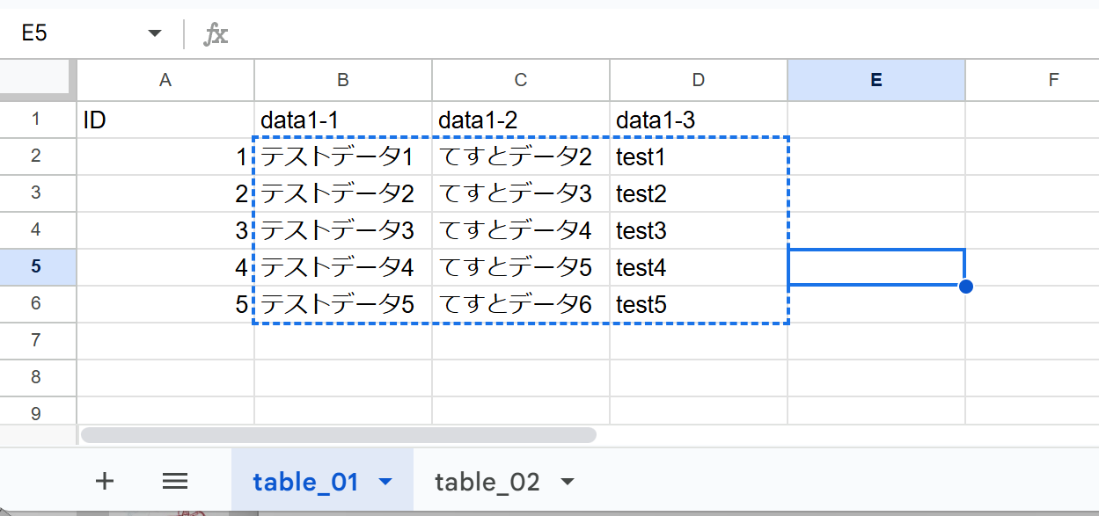Open the all sheets list icon
The height and width of the screenshot is (516, 1099).
pos(175,481)
